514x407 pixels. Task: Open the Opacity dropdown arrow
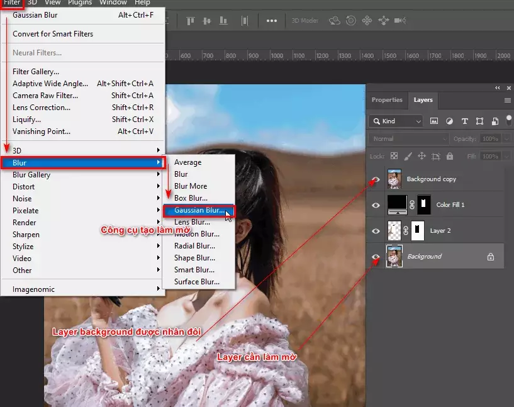506,138
